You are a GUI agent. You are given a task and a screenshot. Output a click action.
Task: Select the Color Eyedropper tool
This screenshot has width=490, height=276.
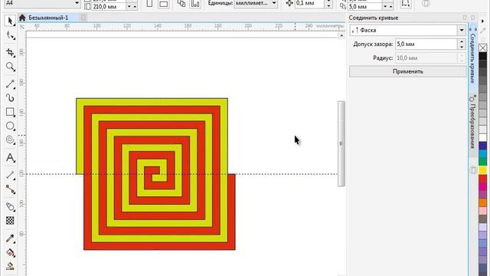pos(10,238)
